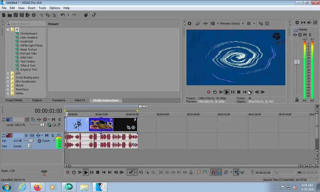Expand the VEGAS folder
This screenshot has width=320, height=192.
click(8, 85)
